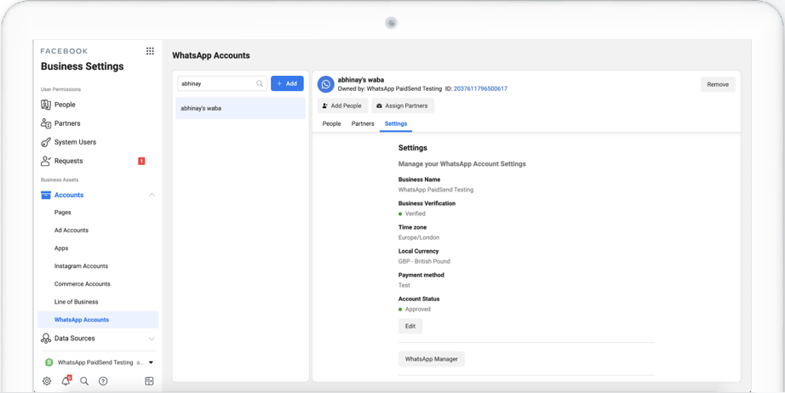785x393 pixels.
Task: Click the red Requests notification badge
Action: (141, 161)
